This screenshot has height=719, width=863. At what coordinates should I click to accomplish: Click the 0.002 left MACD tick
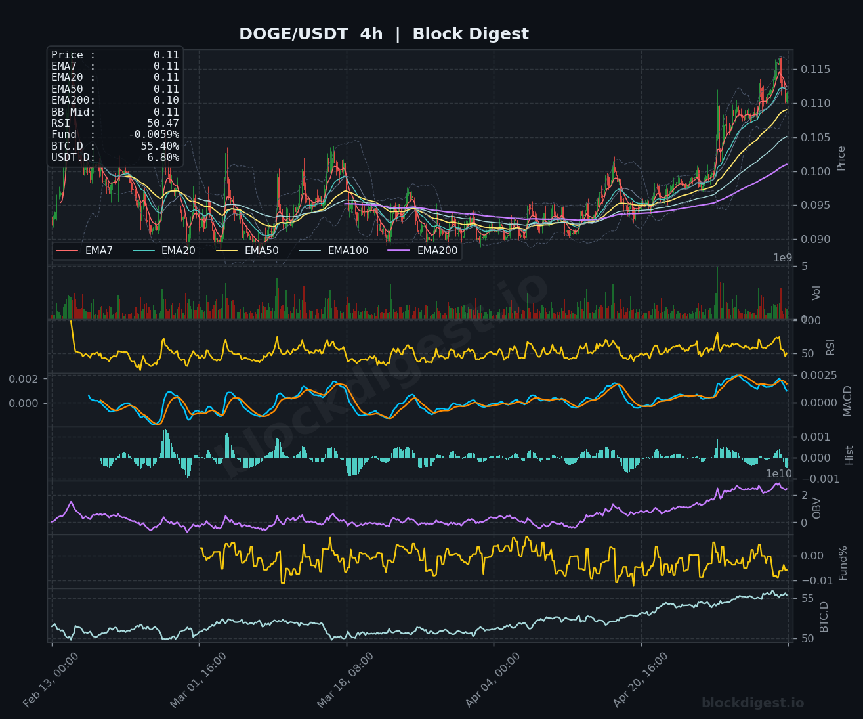point(24,380)
